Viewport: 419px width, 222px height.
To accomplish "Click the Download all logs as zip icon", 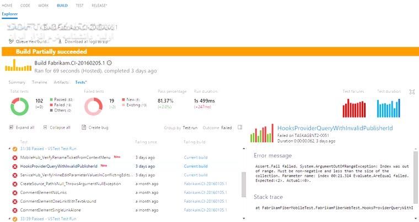I will (x=60, y=41).
